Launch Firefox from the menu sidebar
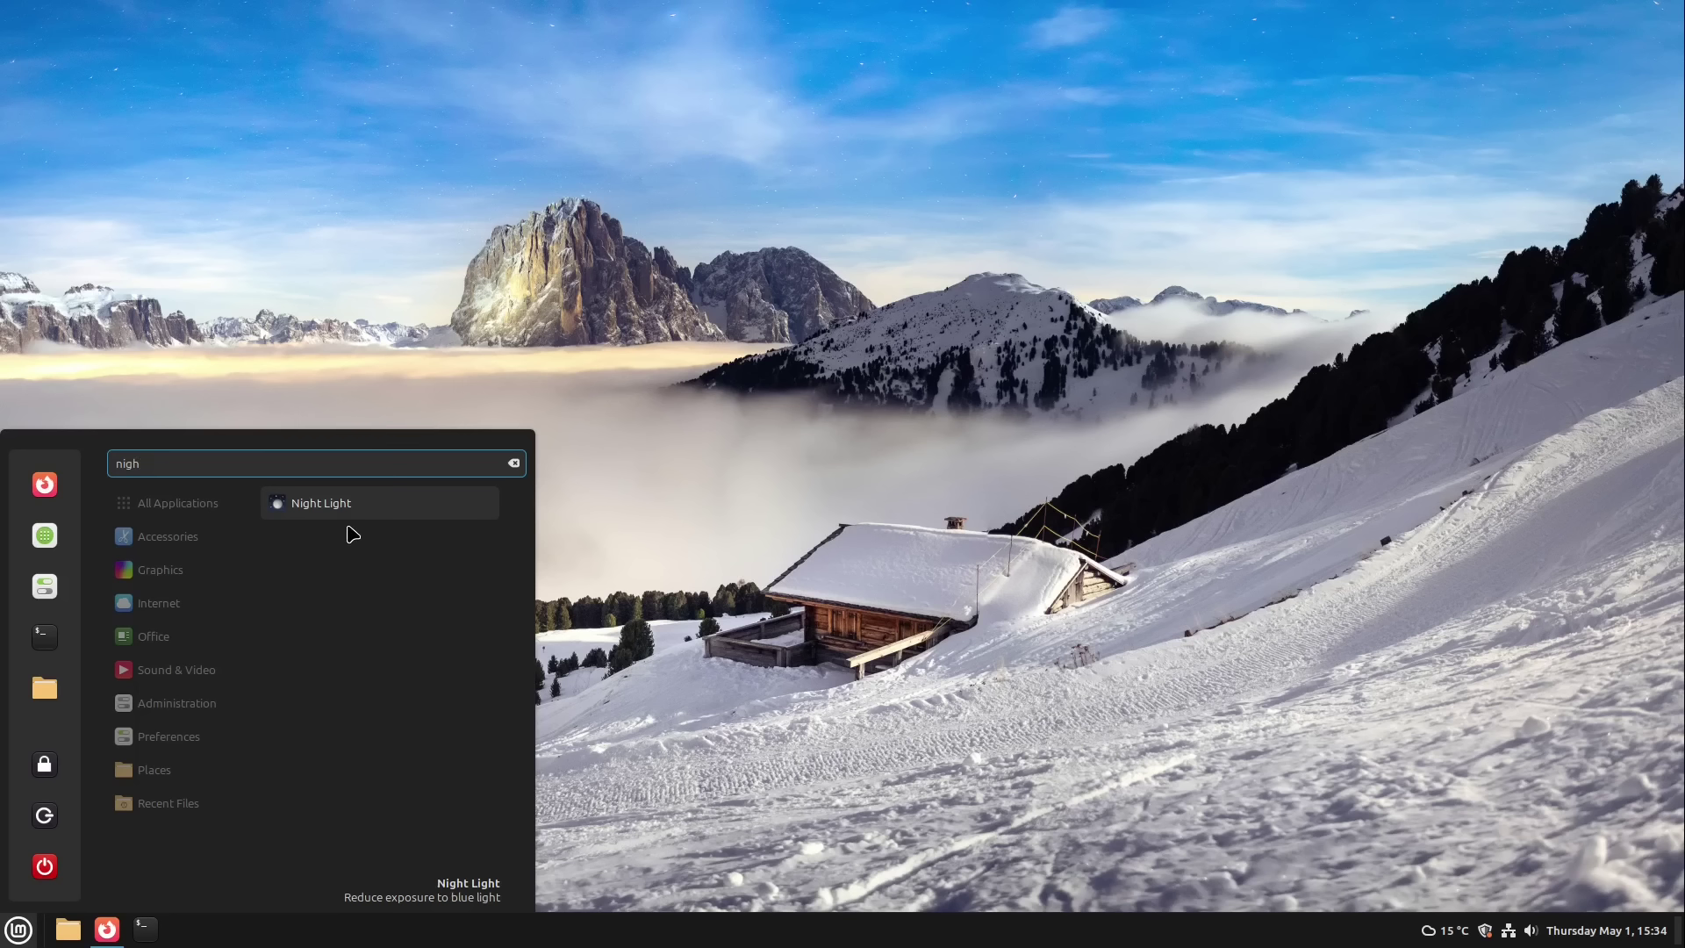The height and width of the screenshot is (948, 1685). click(x=45, y=484)
